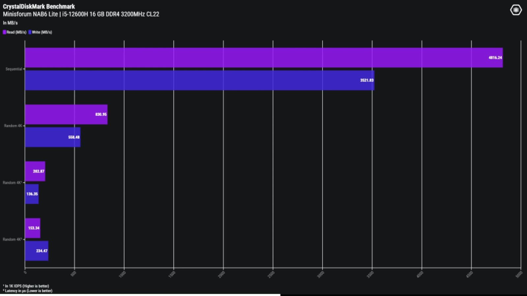Click the 202.87 read bar
The height and width of the screenshot is (296, 527).
[x=35, y=171]
